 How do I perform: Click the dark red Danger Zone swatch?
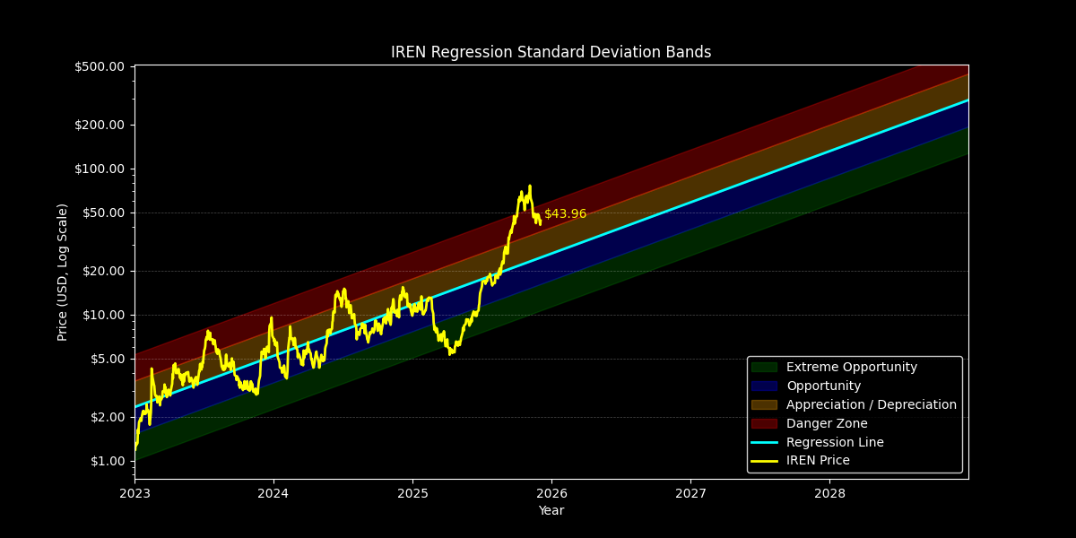click(763, 423)
